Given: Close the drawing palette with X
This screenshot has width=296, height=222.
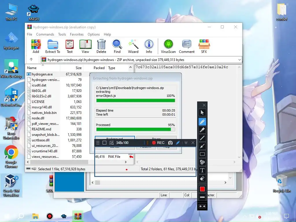Looking at the screenshot, I should coord(204,105).
